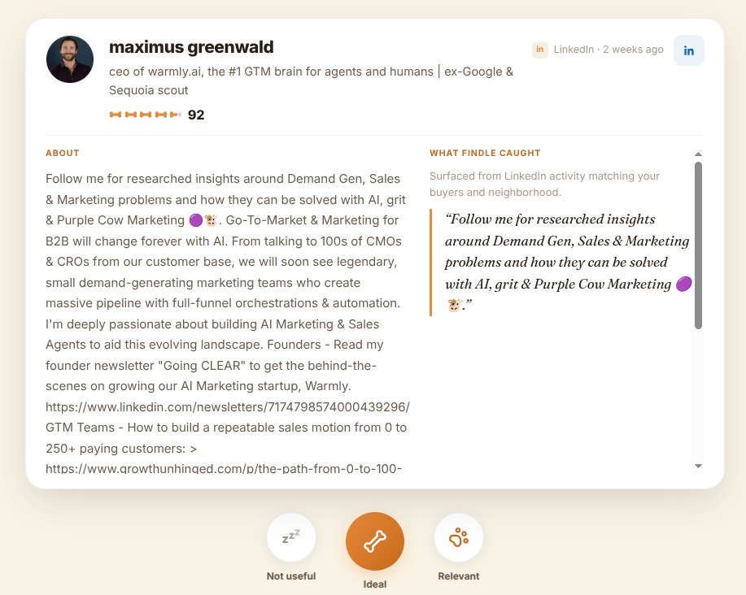Click the blue LinkedIn profile button
Screen dimensions: 746x595
(x=688, y=50)
